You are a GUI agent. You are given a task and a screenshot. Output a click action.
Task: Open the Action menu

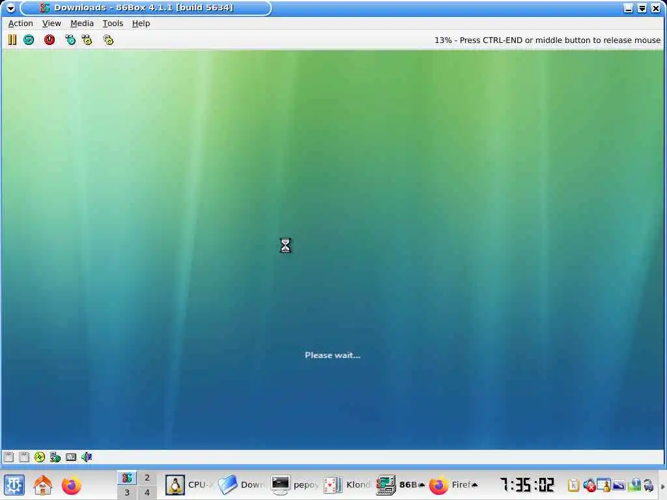pyautogui.click(x=20, y=23)
